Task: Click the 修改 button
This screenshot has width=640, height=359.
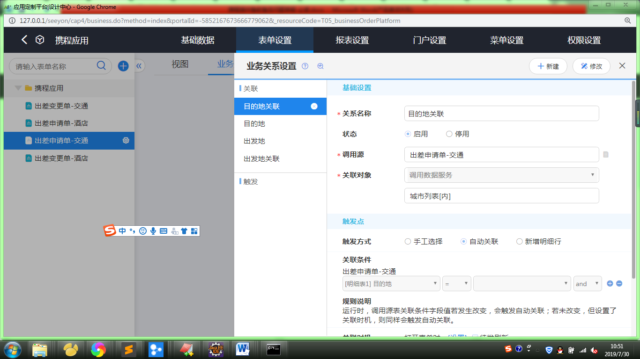Action: point(591,66)
